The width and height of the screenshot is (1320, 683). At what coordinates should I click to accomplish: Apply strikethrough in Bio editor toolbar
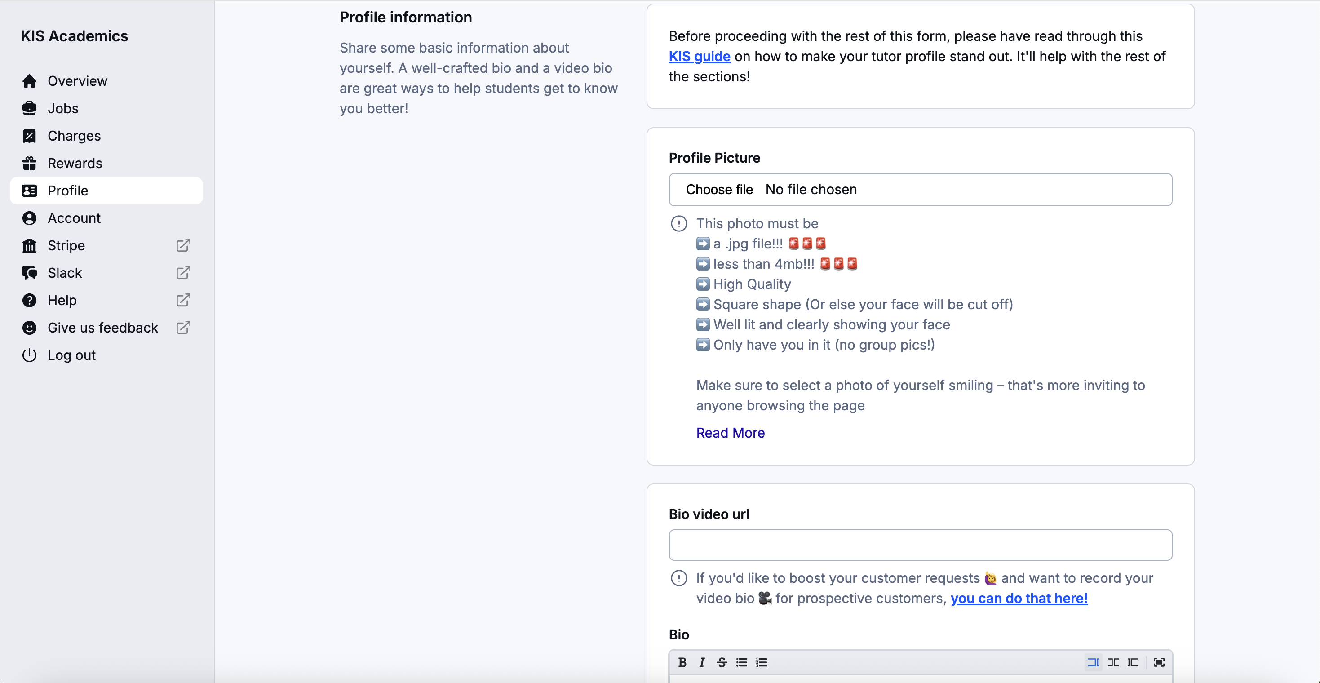[x=722, y=662]
